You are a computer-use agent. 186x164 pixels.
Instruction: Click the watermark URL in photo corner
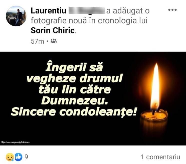[x=15, y=142]
